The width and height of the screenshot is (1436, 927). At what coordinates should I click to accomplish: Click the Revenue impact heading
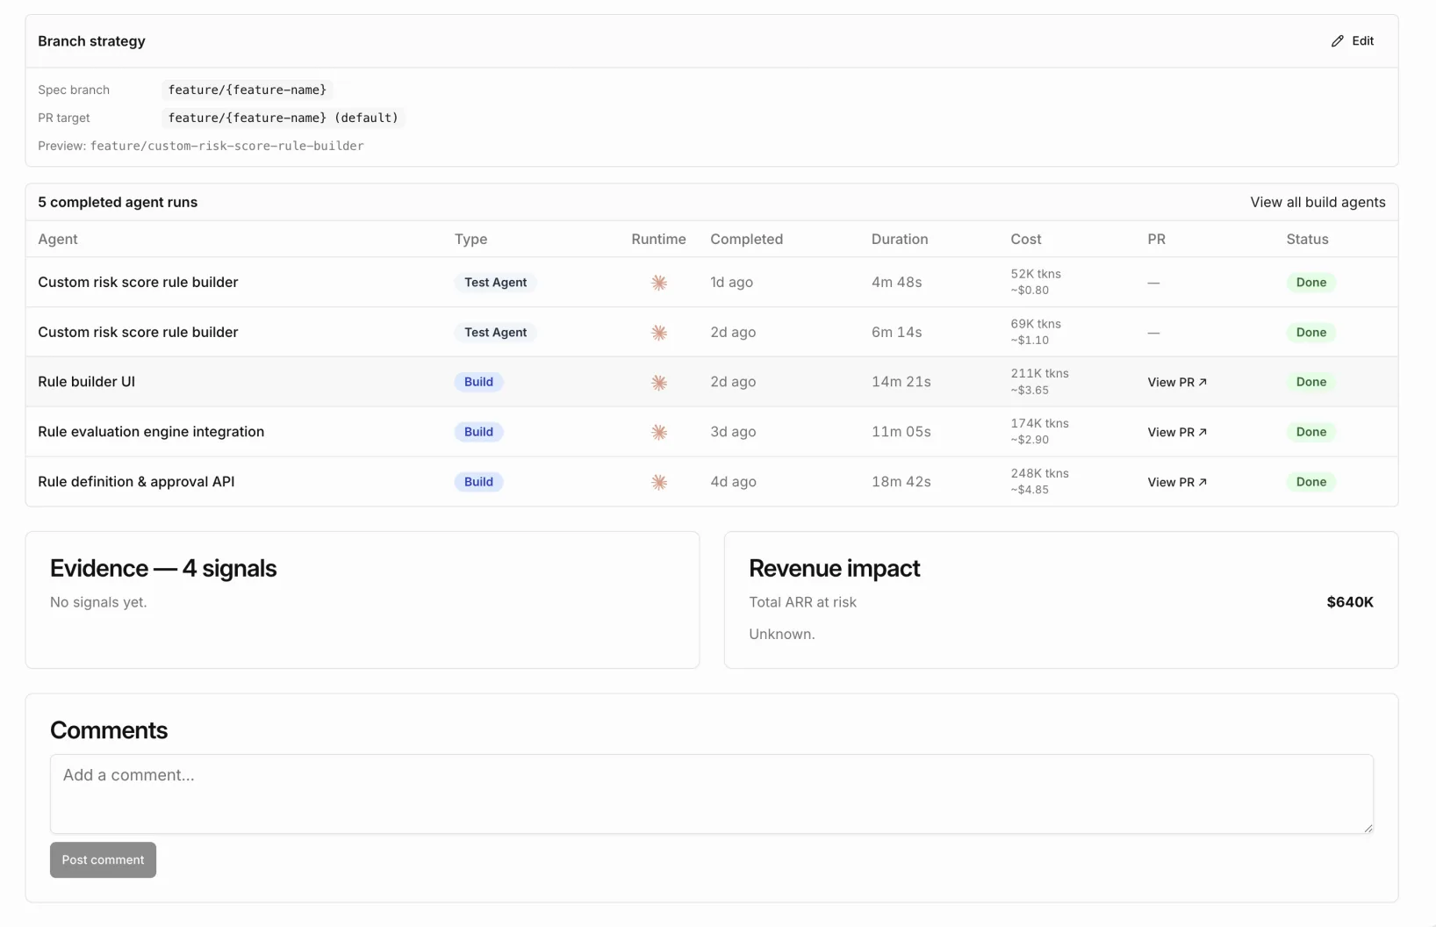point(834,569)
